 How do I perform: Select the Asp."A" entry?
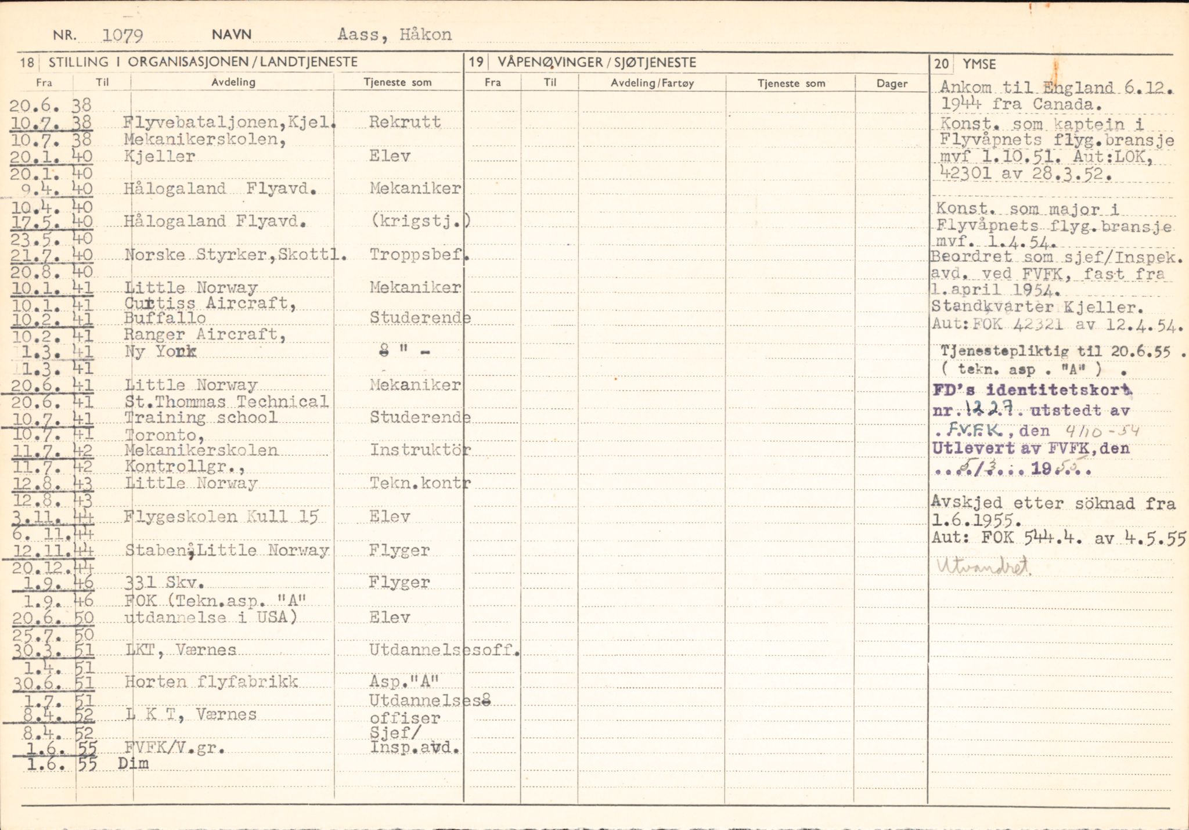(x=405, y=681)
